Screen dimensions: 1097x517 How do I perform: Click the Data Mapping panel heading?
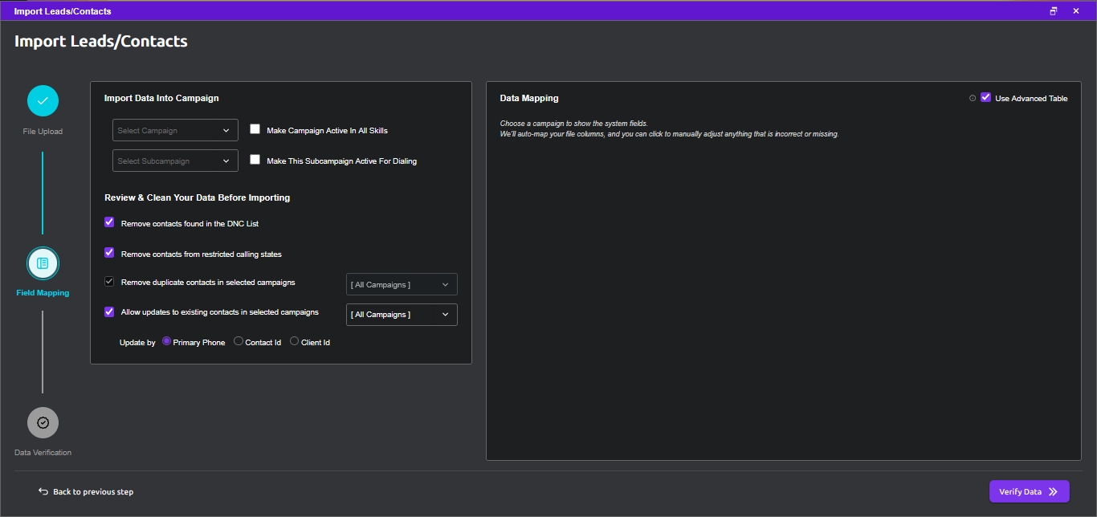(x=529, y=98)
